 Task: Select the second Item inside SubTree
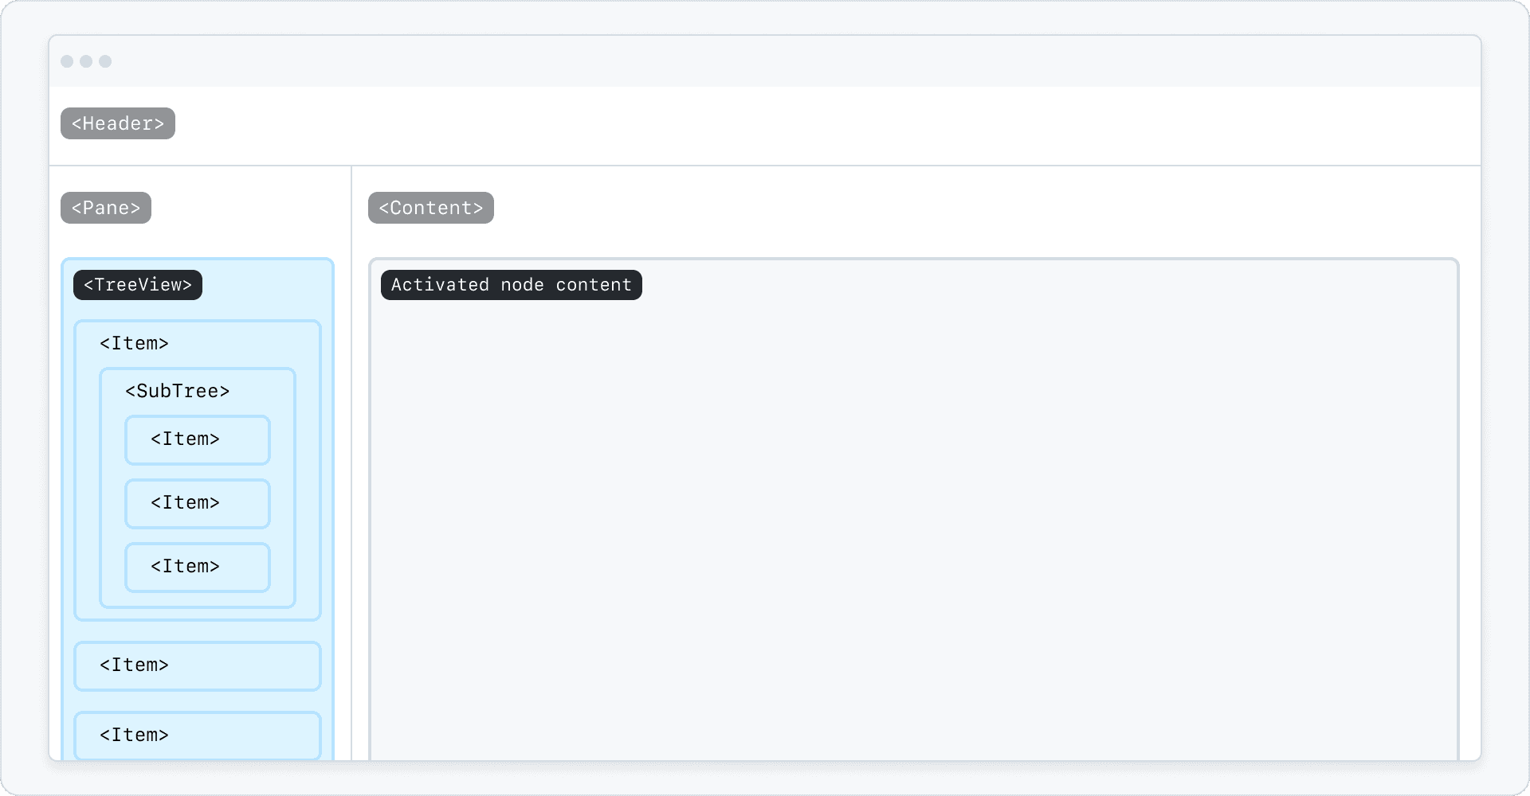tap(198, 503)
